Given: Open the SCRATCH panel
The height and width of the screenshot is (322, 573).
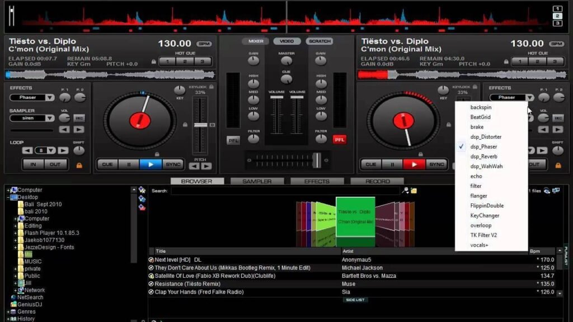Looking at the screenshot, I should [320, 41].
